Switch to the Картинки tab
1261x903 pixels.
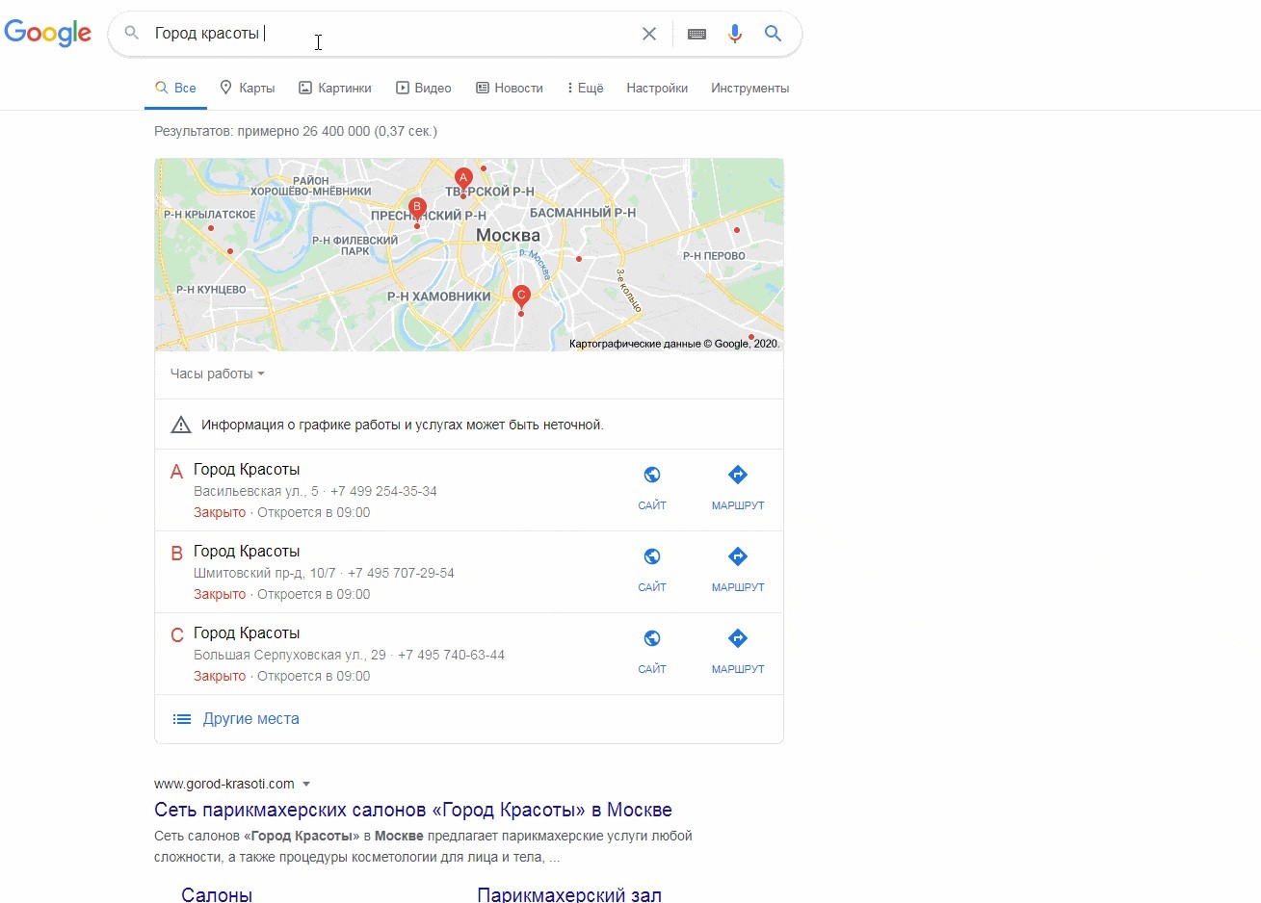click(334, 88)
